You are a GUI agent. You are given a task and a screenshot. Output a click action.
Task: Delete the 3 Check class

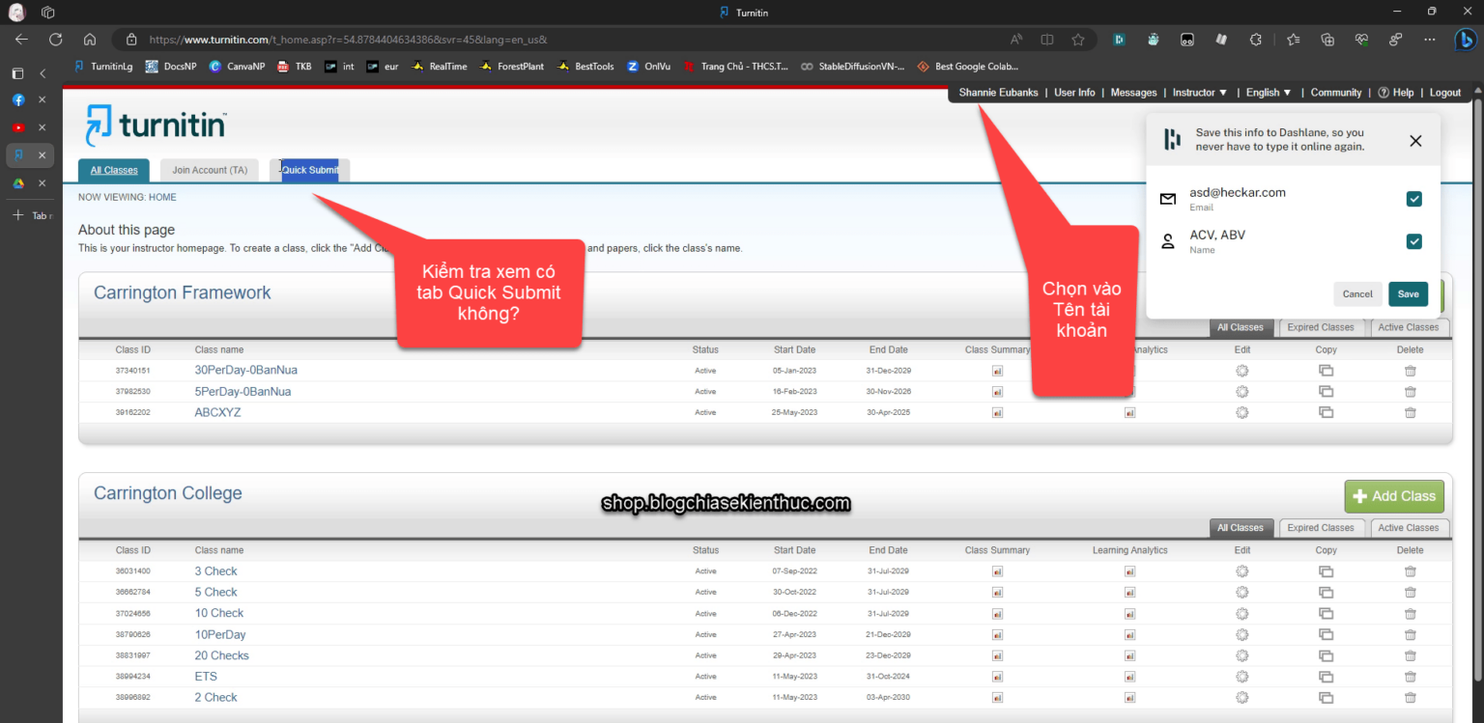(1410, 571)
